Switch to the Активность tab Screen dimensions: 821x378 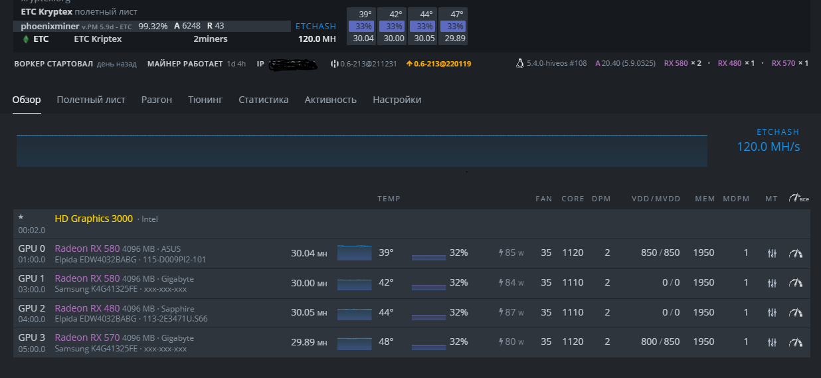pyautogui.click(x=331, y=100)
